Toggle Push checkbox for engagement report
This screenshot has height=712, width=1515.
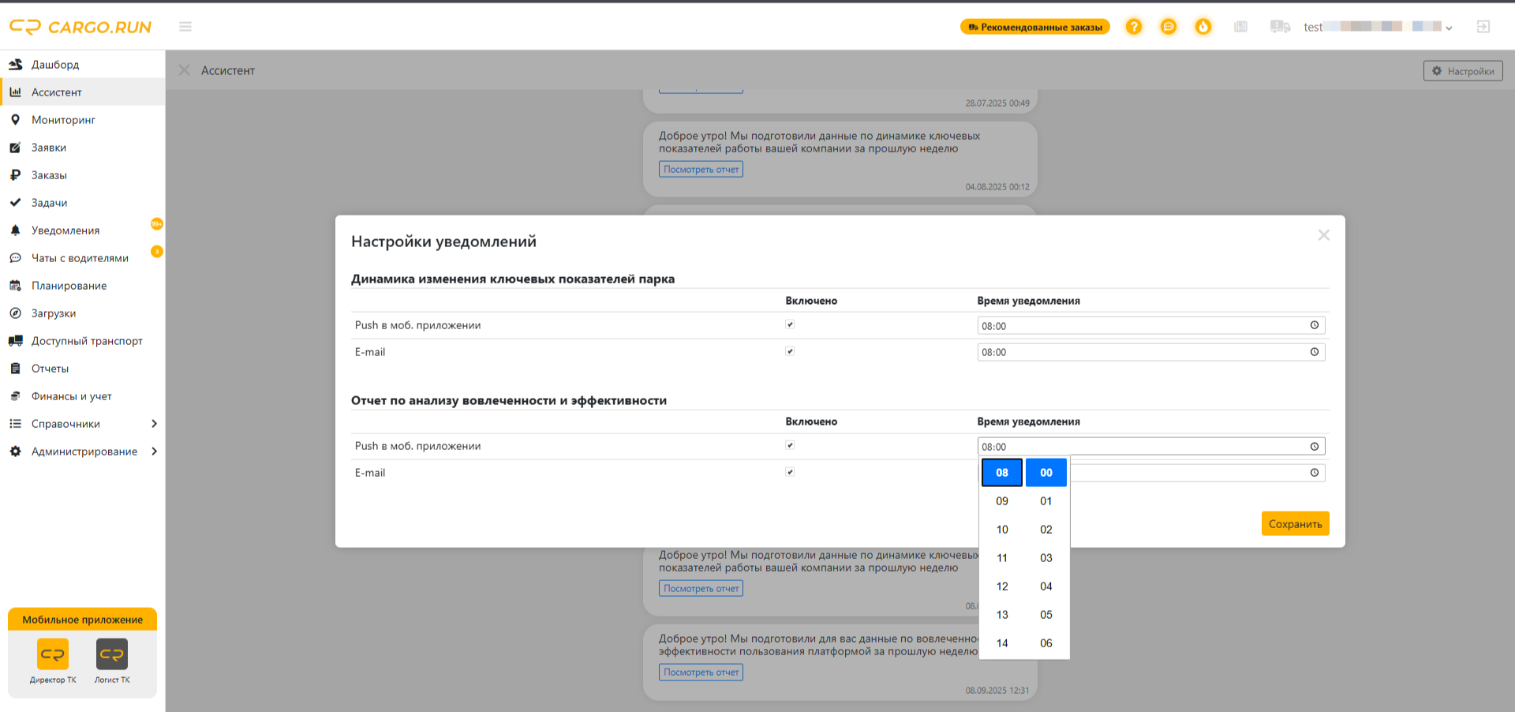click(790, 445)
